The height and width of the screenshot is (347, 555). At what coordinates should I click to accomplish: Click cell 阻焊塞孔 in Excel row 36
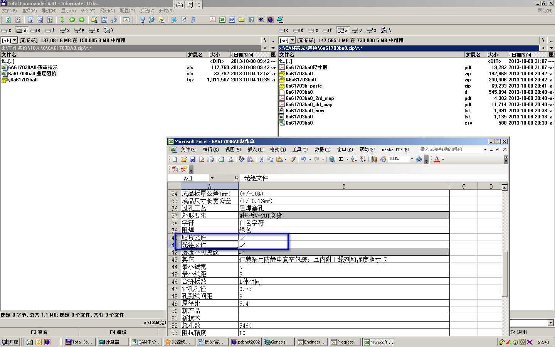coord(344,208)
